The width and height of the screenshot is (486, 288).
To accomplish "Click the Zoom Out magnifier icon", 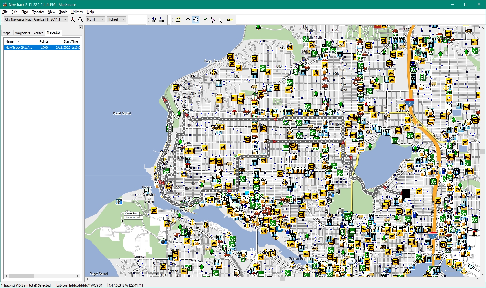I will 81,19.
